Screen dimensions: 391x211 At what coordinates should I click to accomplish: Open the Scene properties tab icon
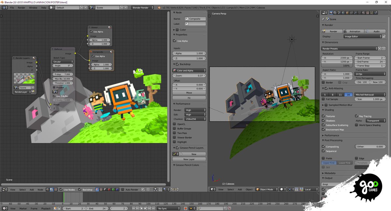pyautogui.click(x=339, y=13)
